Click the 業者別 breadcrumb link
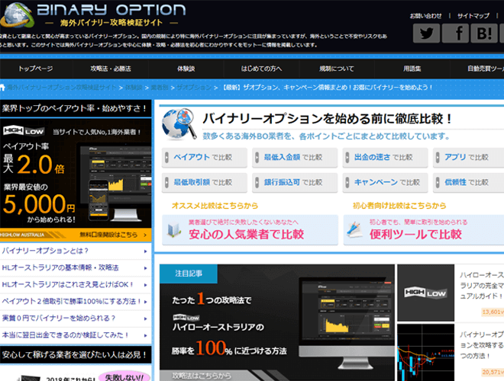The image size is (504, 381). click(x=160, y=87)
